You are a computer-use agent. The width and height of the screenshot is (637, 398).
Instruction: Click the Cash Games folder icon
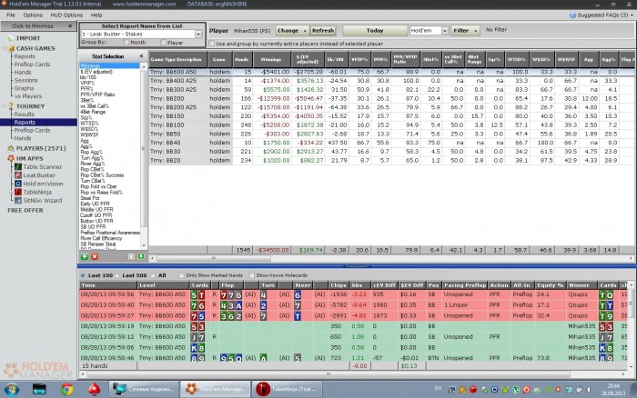click(11, 48)
